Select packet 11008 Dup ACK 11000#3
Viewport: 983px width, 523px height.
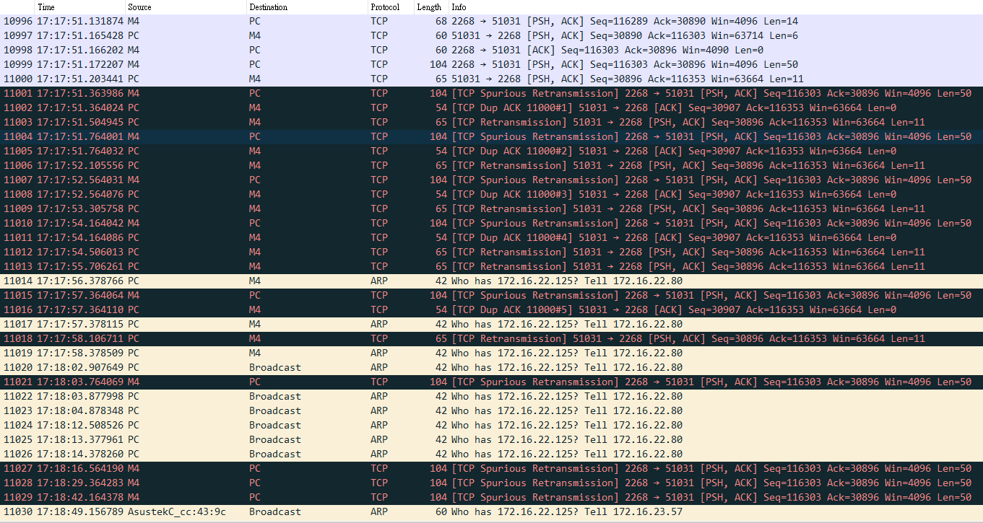pos(491,195)
